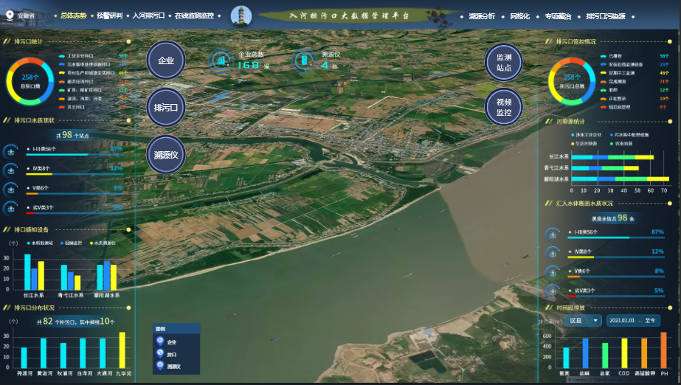Image resolution: width=681 pixels, height=385 pixels.
Task: Click the 258个 donut chart in 排污口统计
Action: 30,80
